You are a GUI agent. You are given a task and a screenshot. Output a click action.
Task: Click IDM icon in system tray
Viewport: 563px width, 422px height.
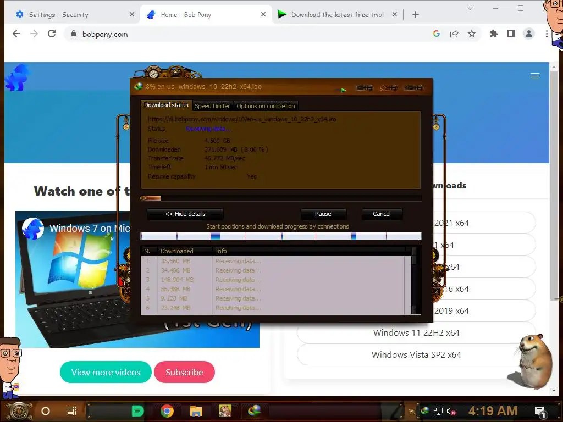click(425, 411)
